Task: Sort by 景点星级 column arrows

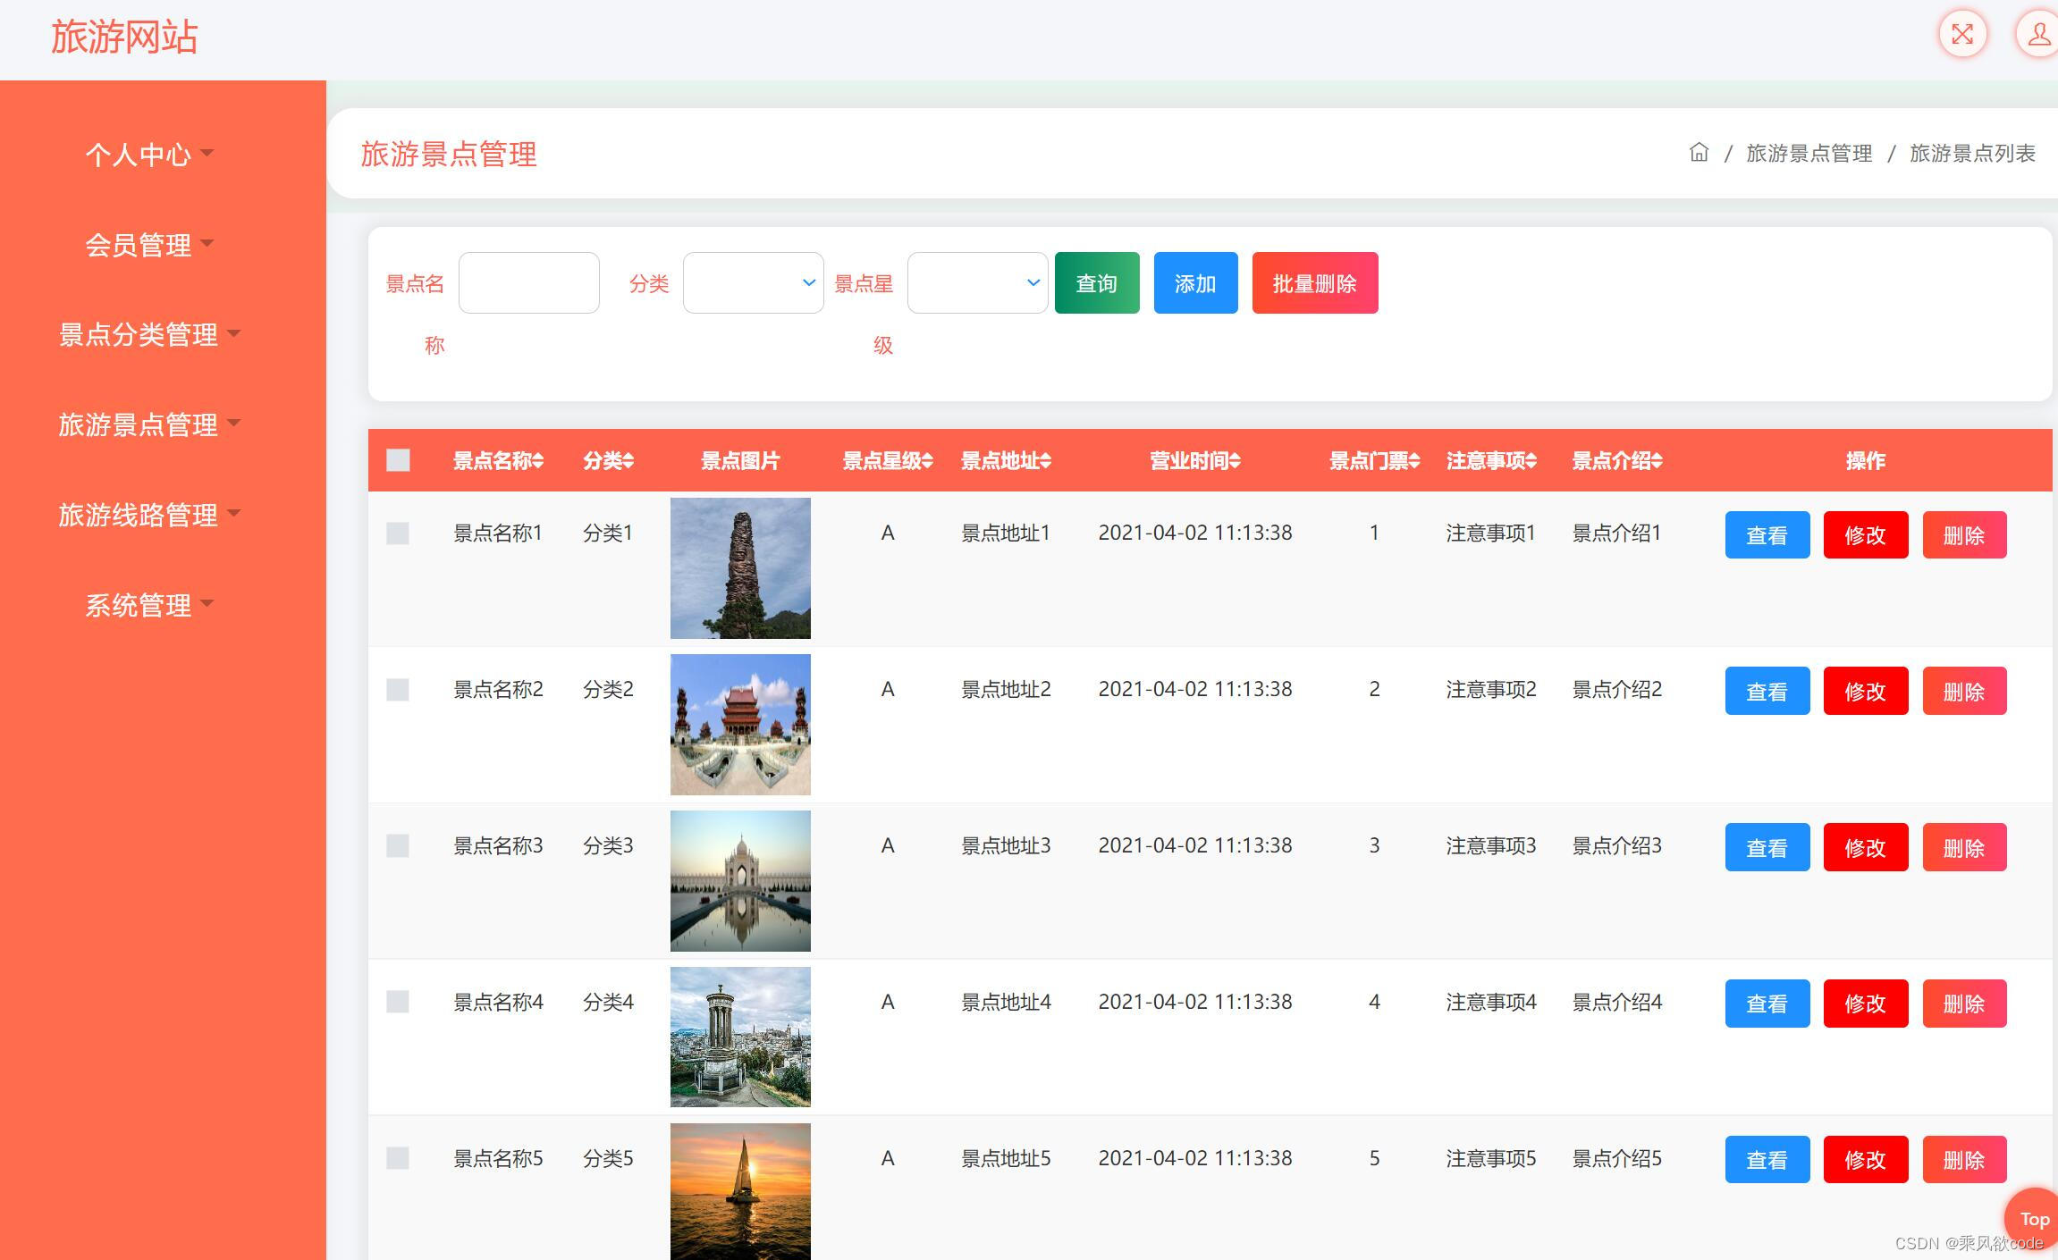Action: pyautogui.click(x=928, y=461)
